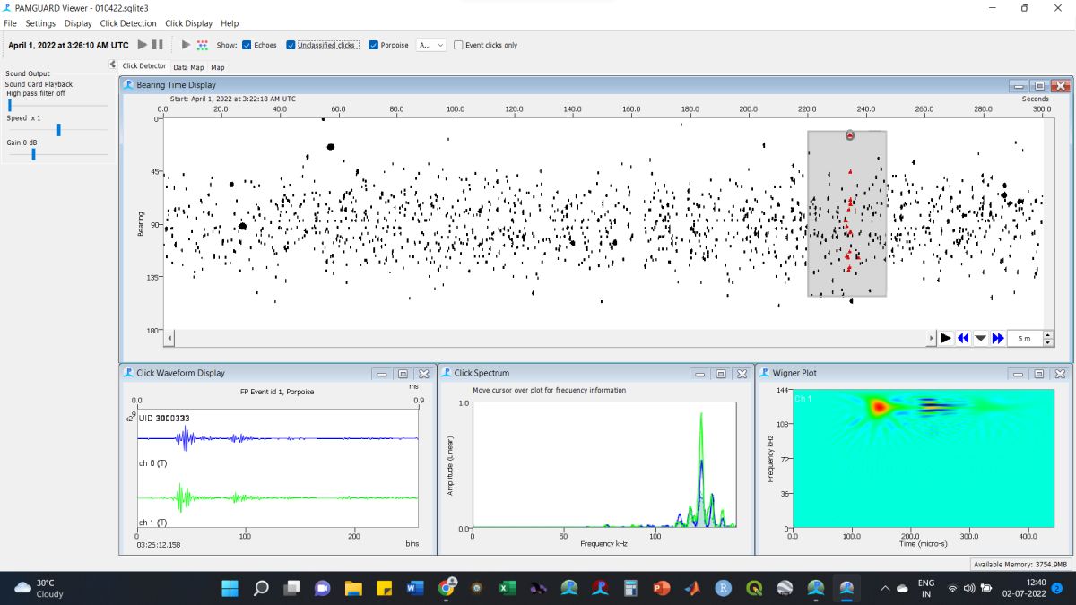Switch to the Data Map tab
The height and width of the screenshot is (605, 1076).
(188, 66)
